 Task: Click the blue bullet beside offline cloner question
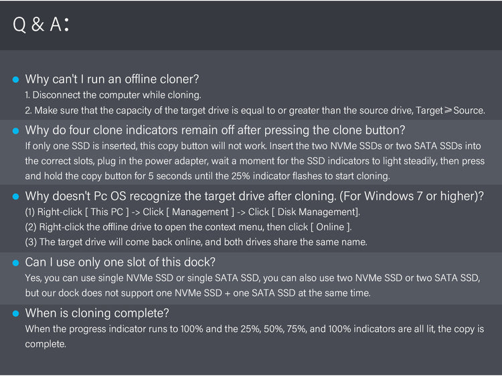(x=15, y=79)
